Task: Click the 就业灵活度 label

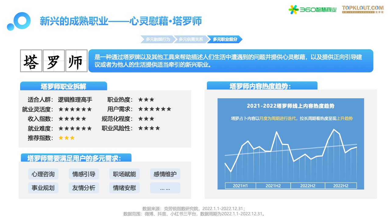Action: coord(37,109)
